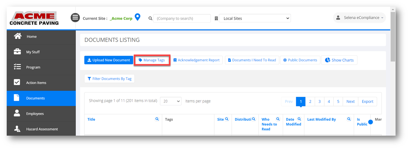
Task: Go to Action Items in the sidebar
Action: (x=41, y=83)
